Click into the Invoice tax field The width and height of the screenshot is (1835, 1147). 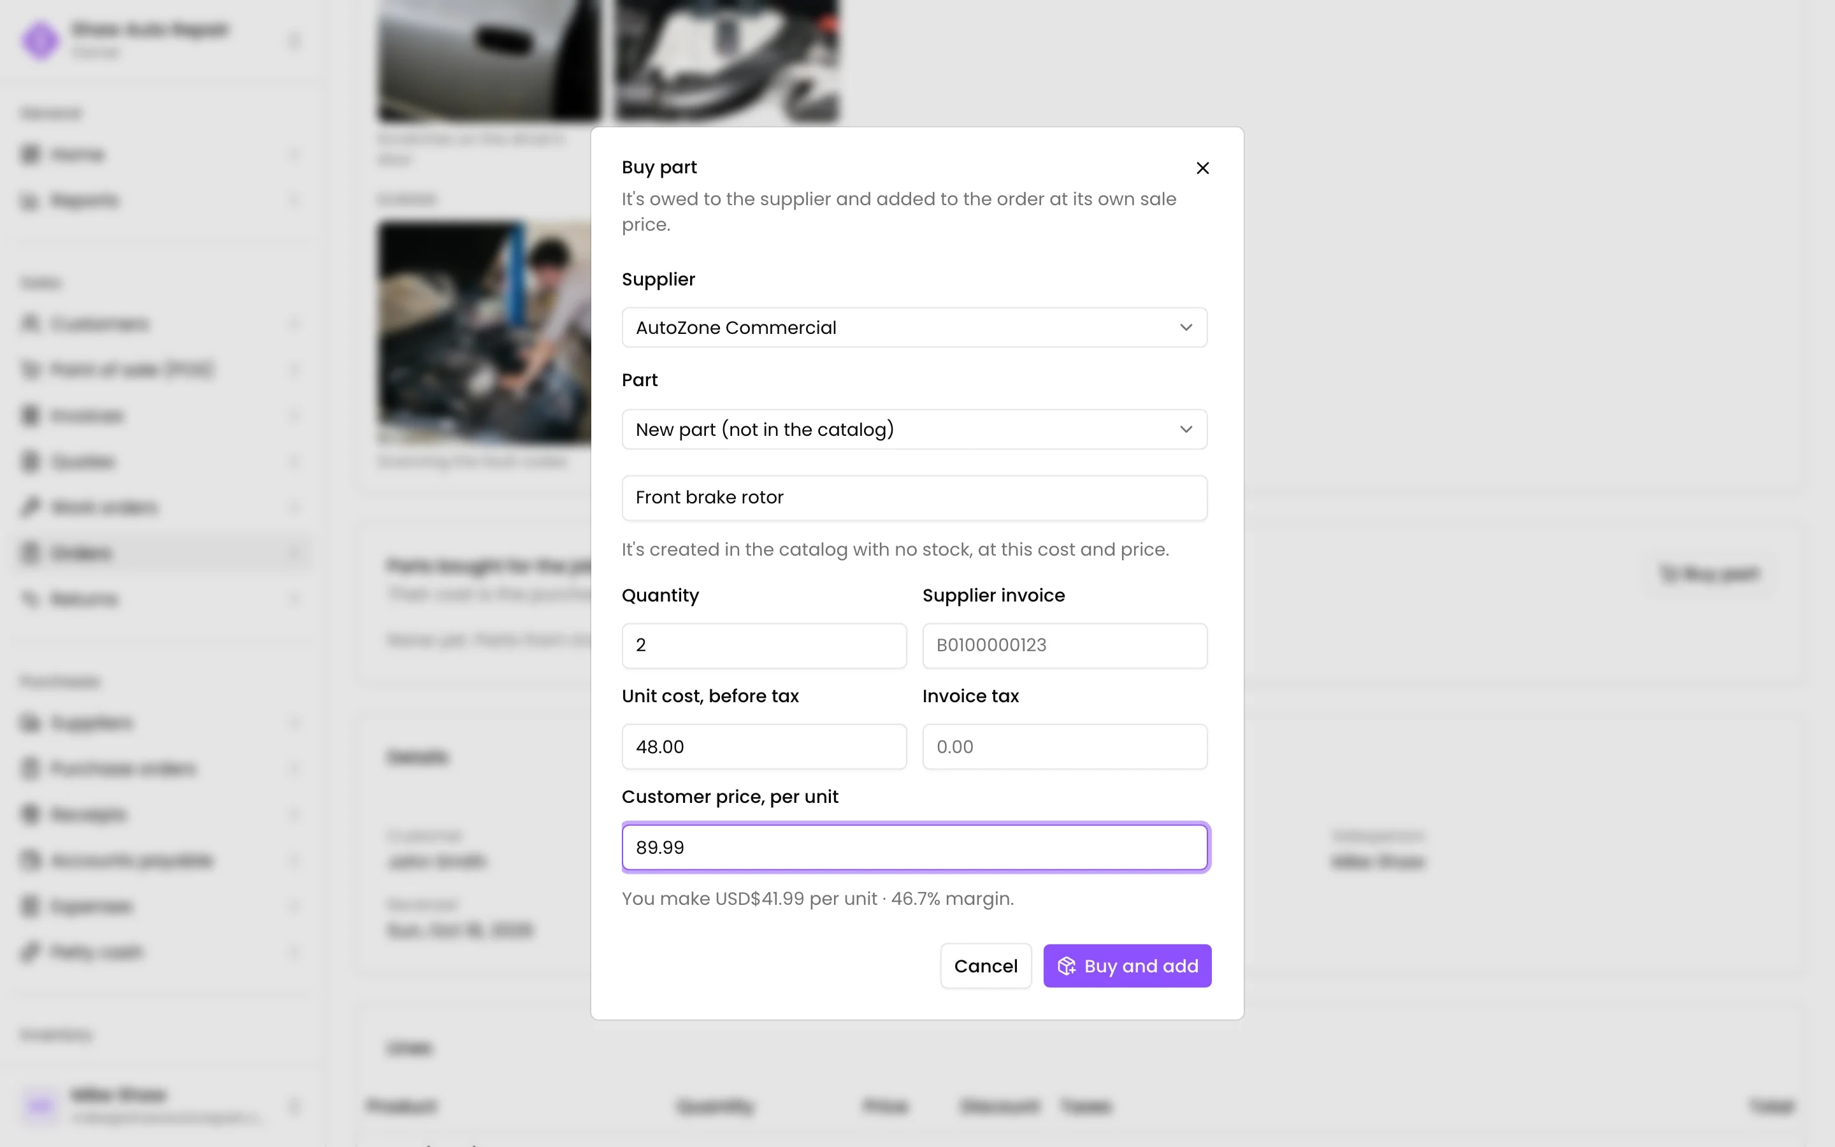1065,746
